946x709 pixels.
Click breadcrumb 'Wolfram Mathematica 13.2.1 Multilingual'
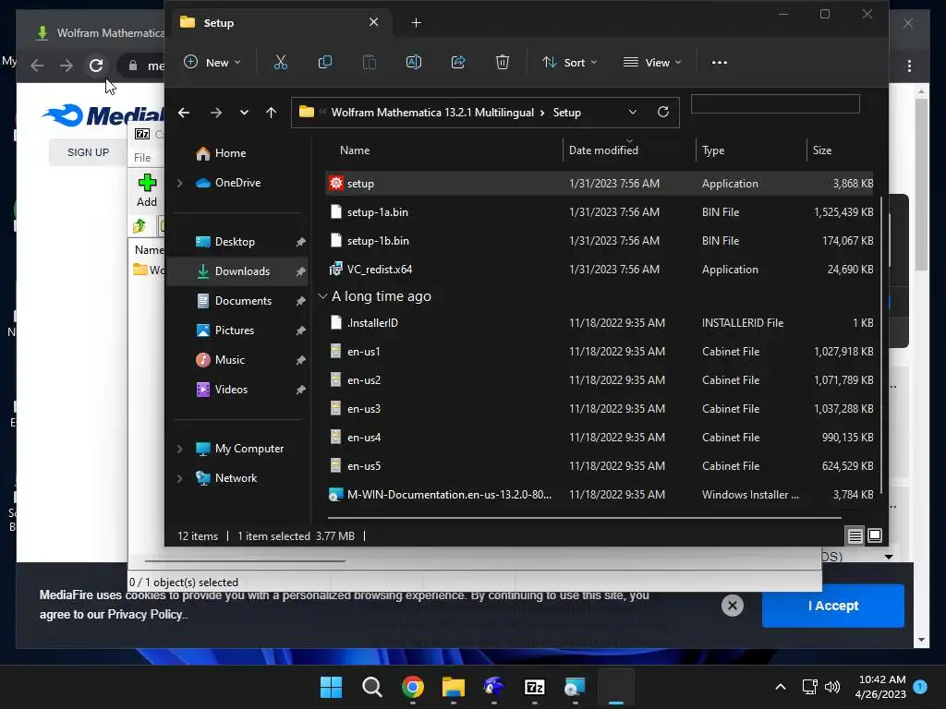coord(432,112)
